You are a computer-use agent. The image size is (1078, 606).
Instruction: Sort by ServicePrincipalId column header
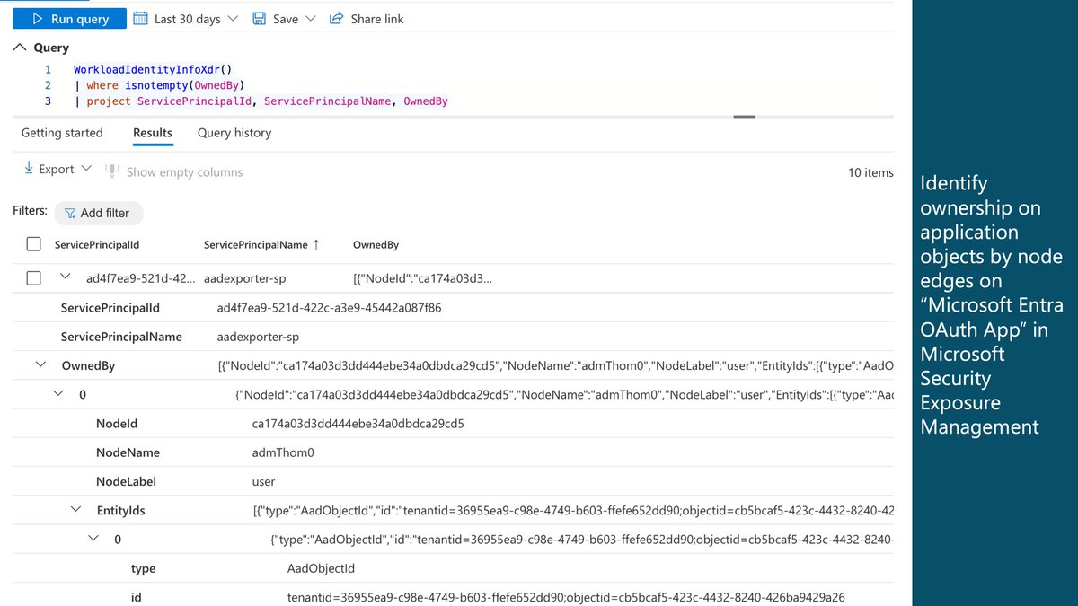[97, 245]
